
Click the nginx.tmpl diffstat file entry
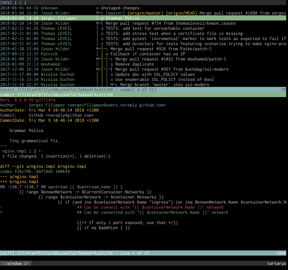[x=14, y=151]
